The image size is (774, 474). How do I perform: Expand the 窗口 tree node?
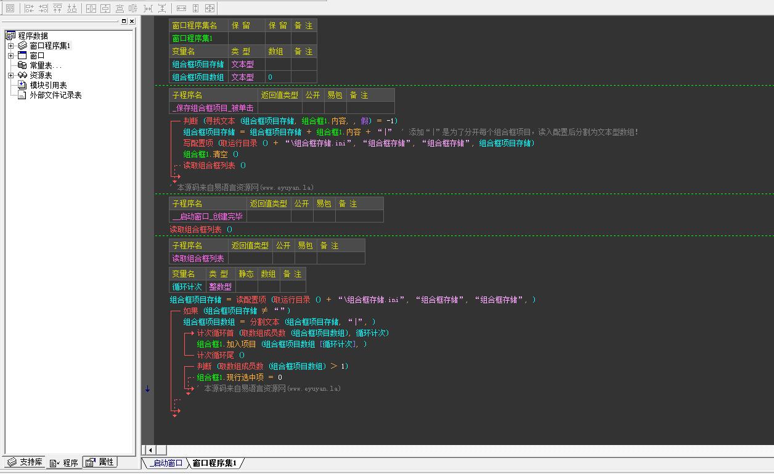[x=10, y=55]
